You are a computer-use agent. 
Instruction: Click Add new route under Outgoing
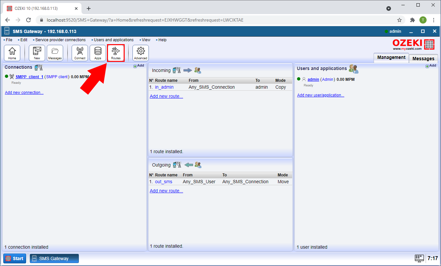coord(166,190)
